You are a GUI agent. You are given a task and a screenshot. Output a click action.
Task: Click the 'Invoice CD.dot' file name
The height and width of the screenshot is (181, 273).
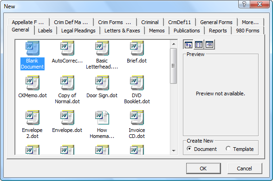click(137, 133)
